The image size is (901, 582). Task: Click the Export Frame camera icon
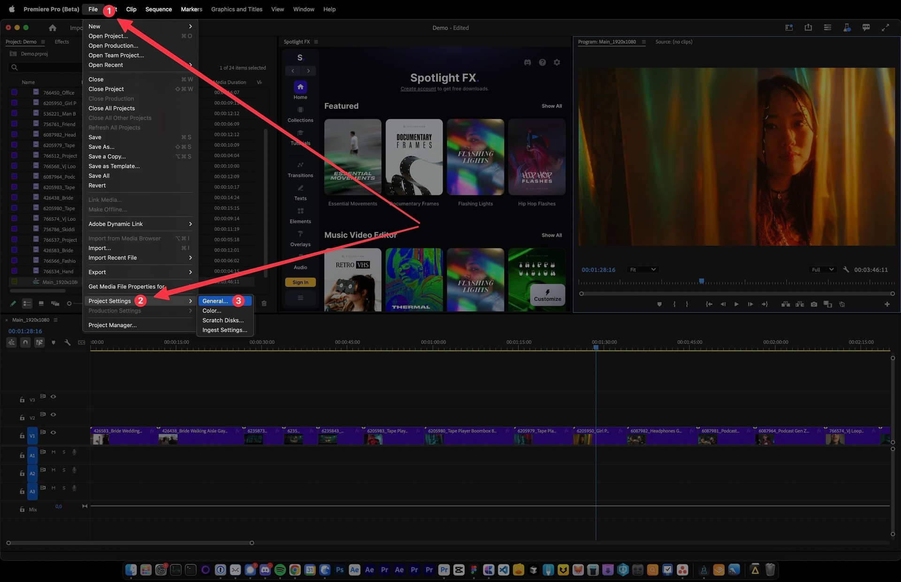coord(814,304)
